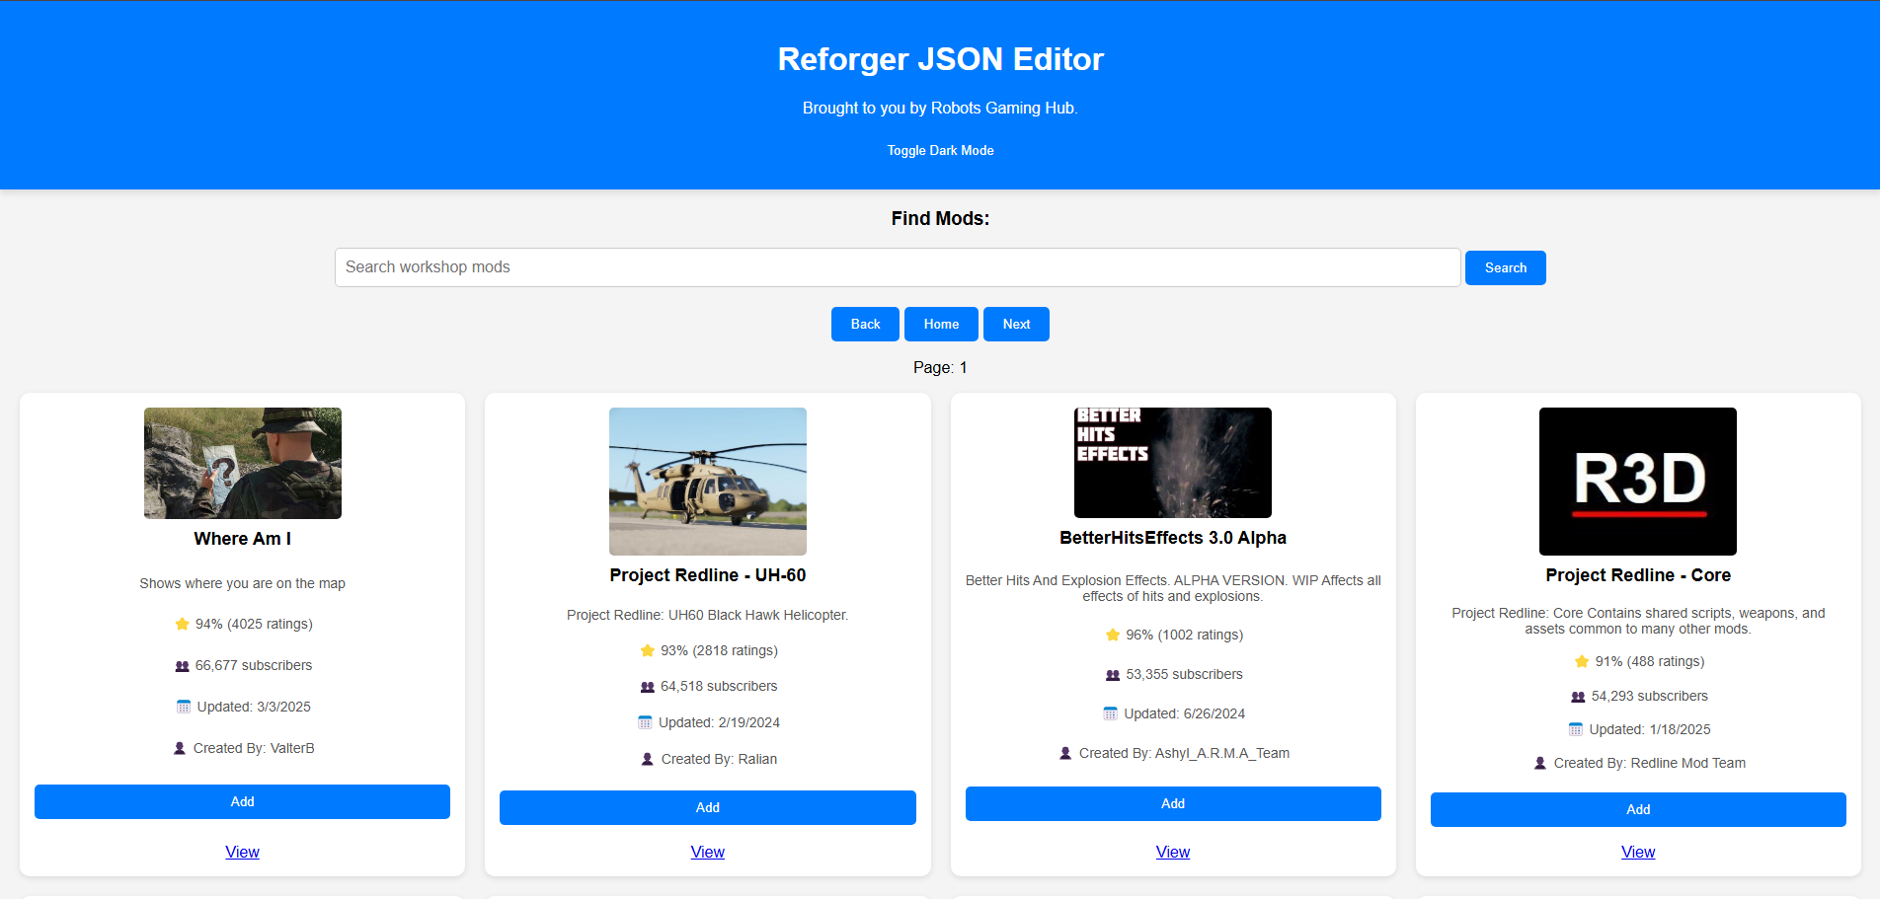Click 'Brought to you by Robots Gaming Hub.'
1880x899 pixels.
pos(940,108)
